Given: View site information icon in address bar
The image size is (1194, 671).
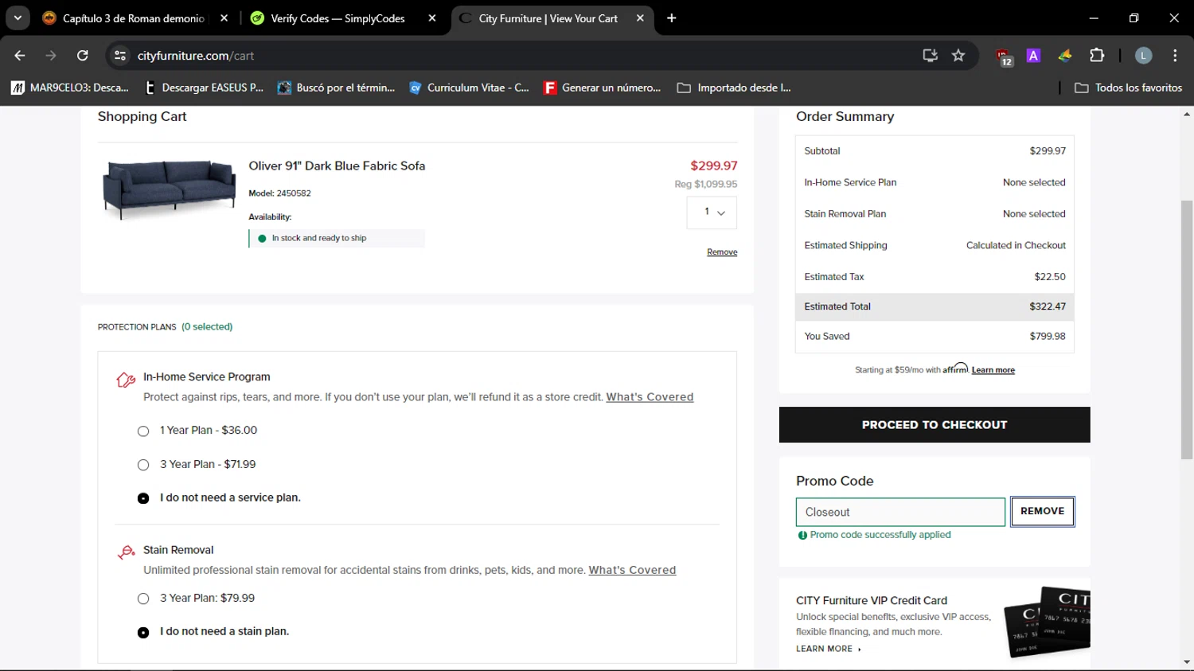Looking at the screenshot, I should click(120, 56).
